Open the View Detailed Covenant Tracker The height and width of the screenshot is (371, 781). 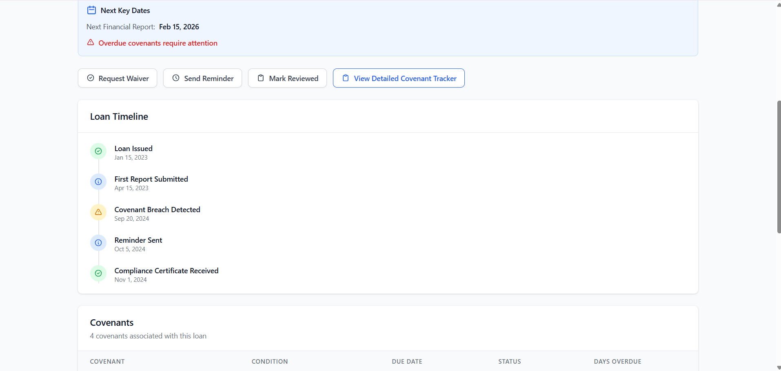tap(399, 78)
